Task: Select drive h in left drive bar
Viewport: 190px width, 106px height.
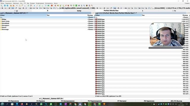Action: click(x=23, y=8)
